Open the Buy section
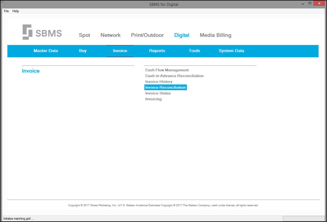 click(x=83, y=51)
